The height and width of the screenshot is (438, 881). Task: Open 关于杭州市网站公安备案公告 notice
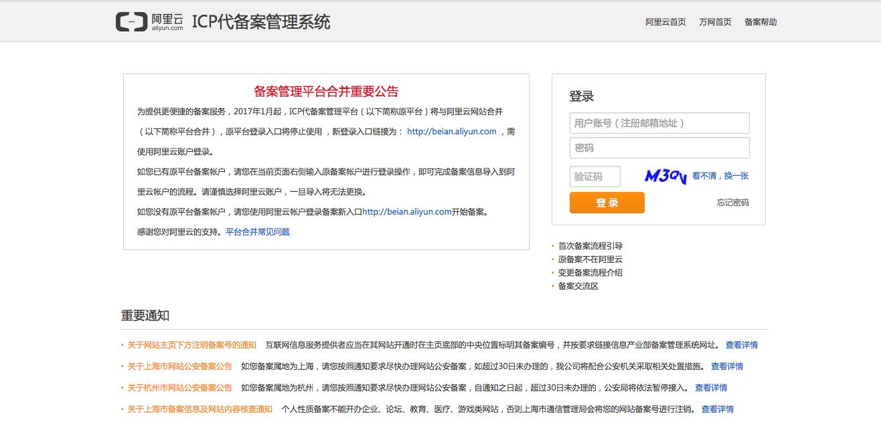pyautogui.click(x=179, y=388)
